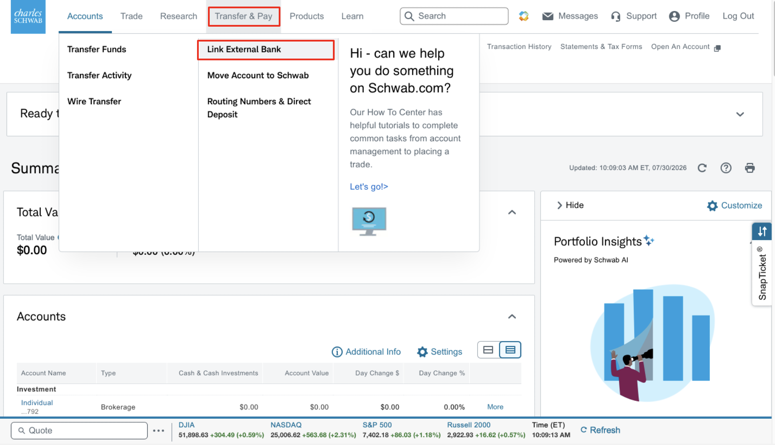Click the Settings link in Accounts
The image size is (775, 445).
[446, 352]
